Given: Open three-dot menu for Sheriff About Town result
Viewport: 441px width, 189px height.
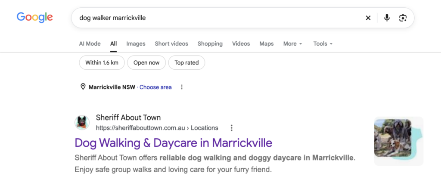Looking at the screenshot, I should click(x=231, y=128).
